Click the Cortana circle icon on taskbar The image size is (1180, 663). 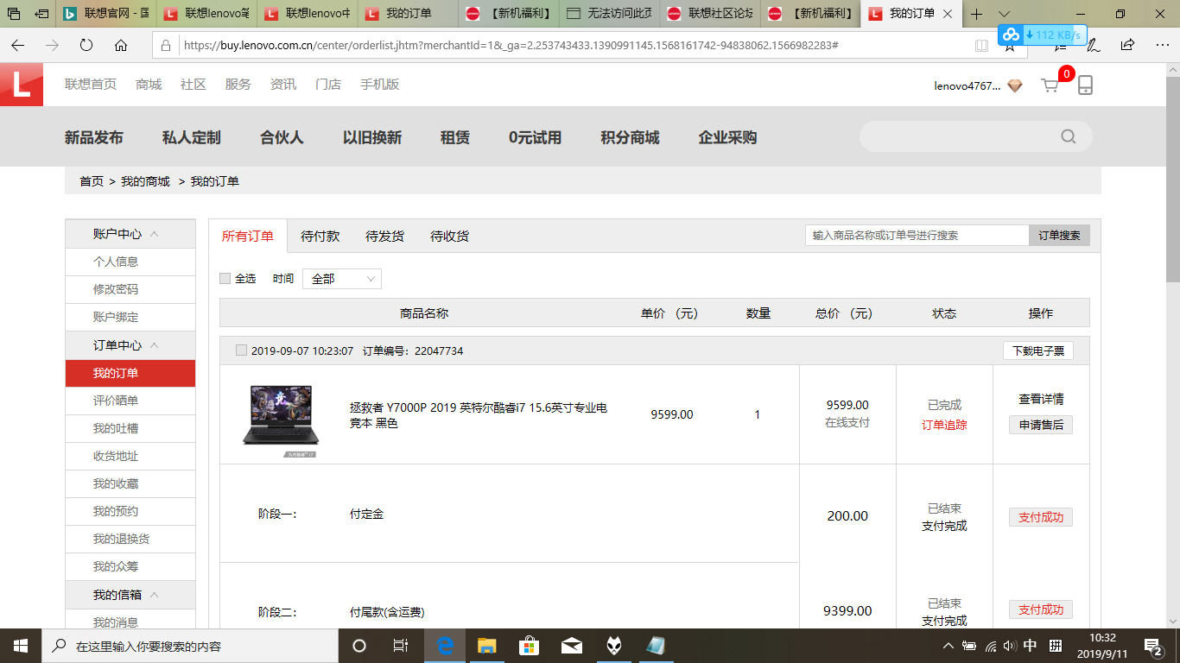359,646
